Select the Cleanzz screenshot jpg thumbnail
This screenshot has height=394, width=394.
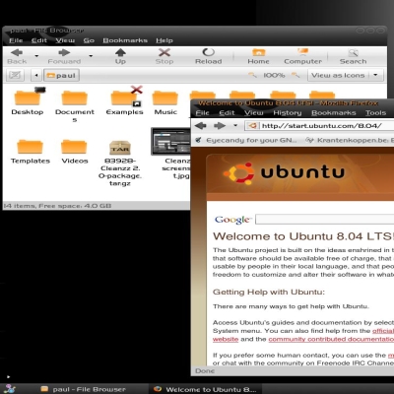(170, 142)
